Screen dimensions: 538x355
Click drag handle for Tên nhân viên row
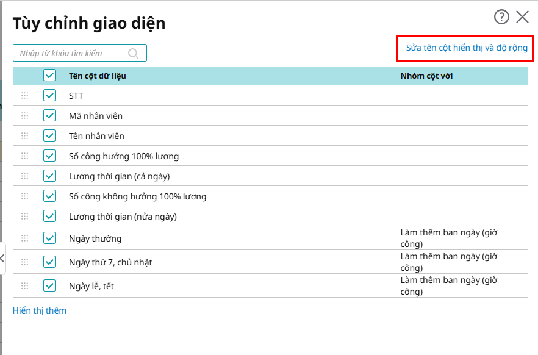point(25,136)
